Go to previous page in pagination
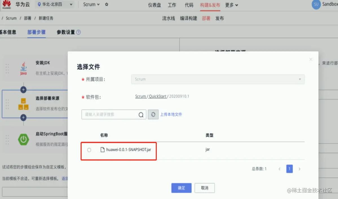The width and height of the screenshot is (338, 199). tap(279, 169)
